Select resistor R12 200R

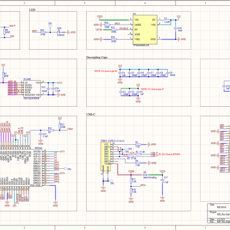60,126
